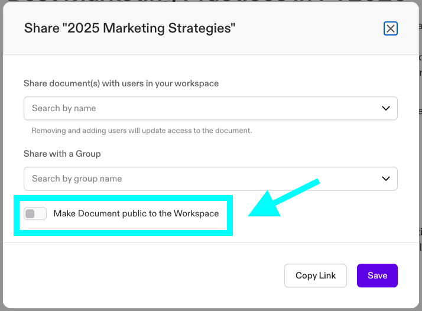Expand the Search by name dropdown chevron
This screenshot has width=422, height=311.
[x=386, y=108]
